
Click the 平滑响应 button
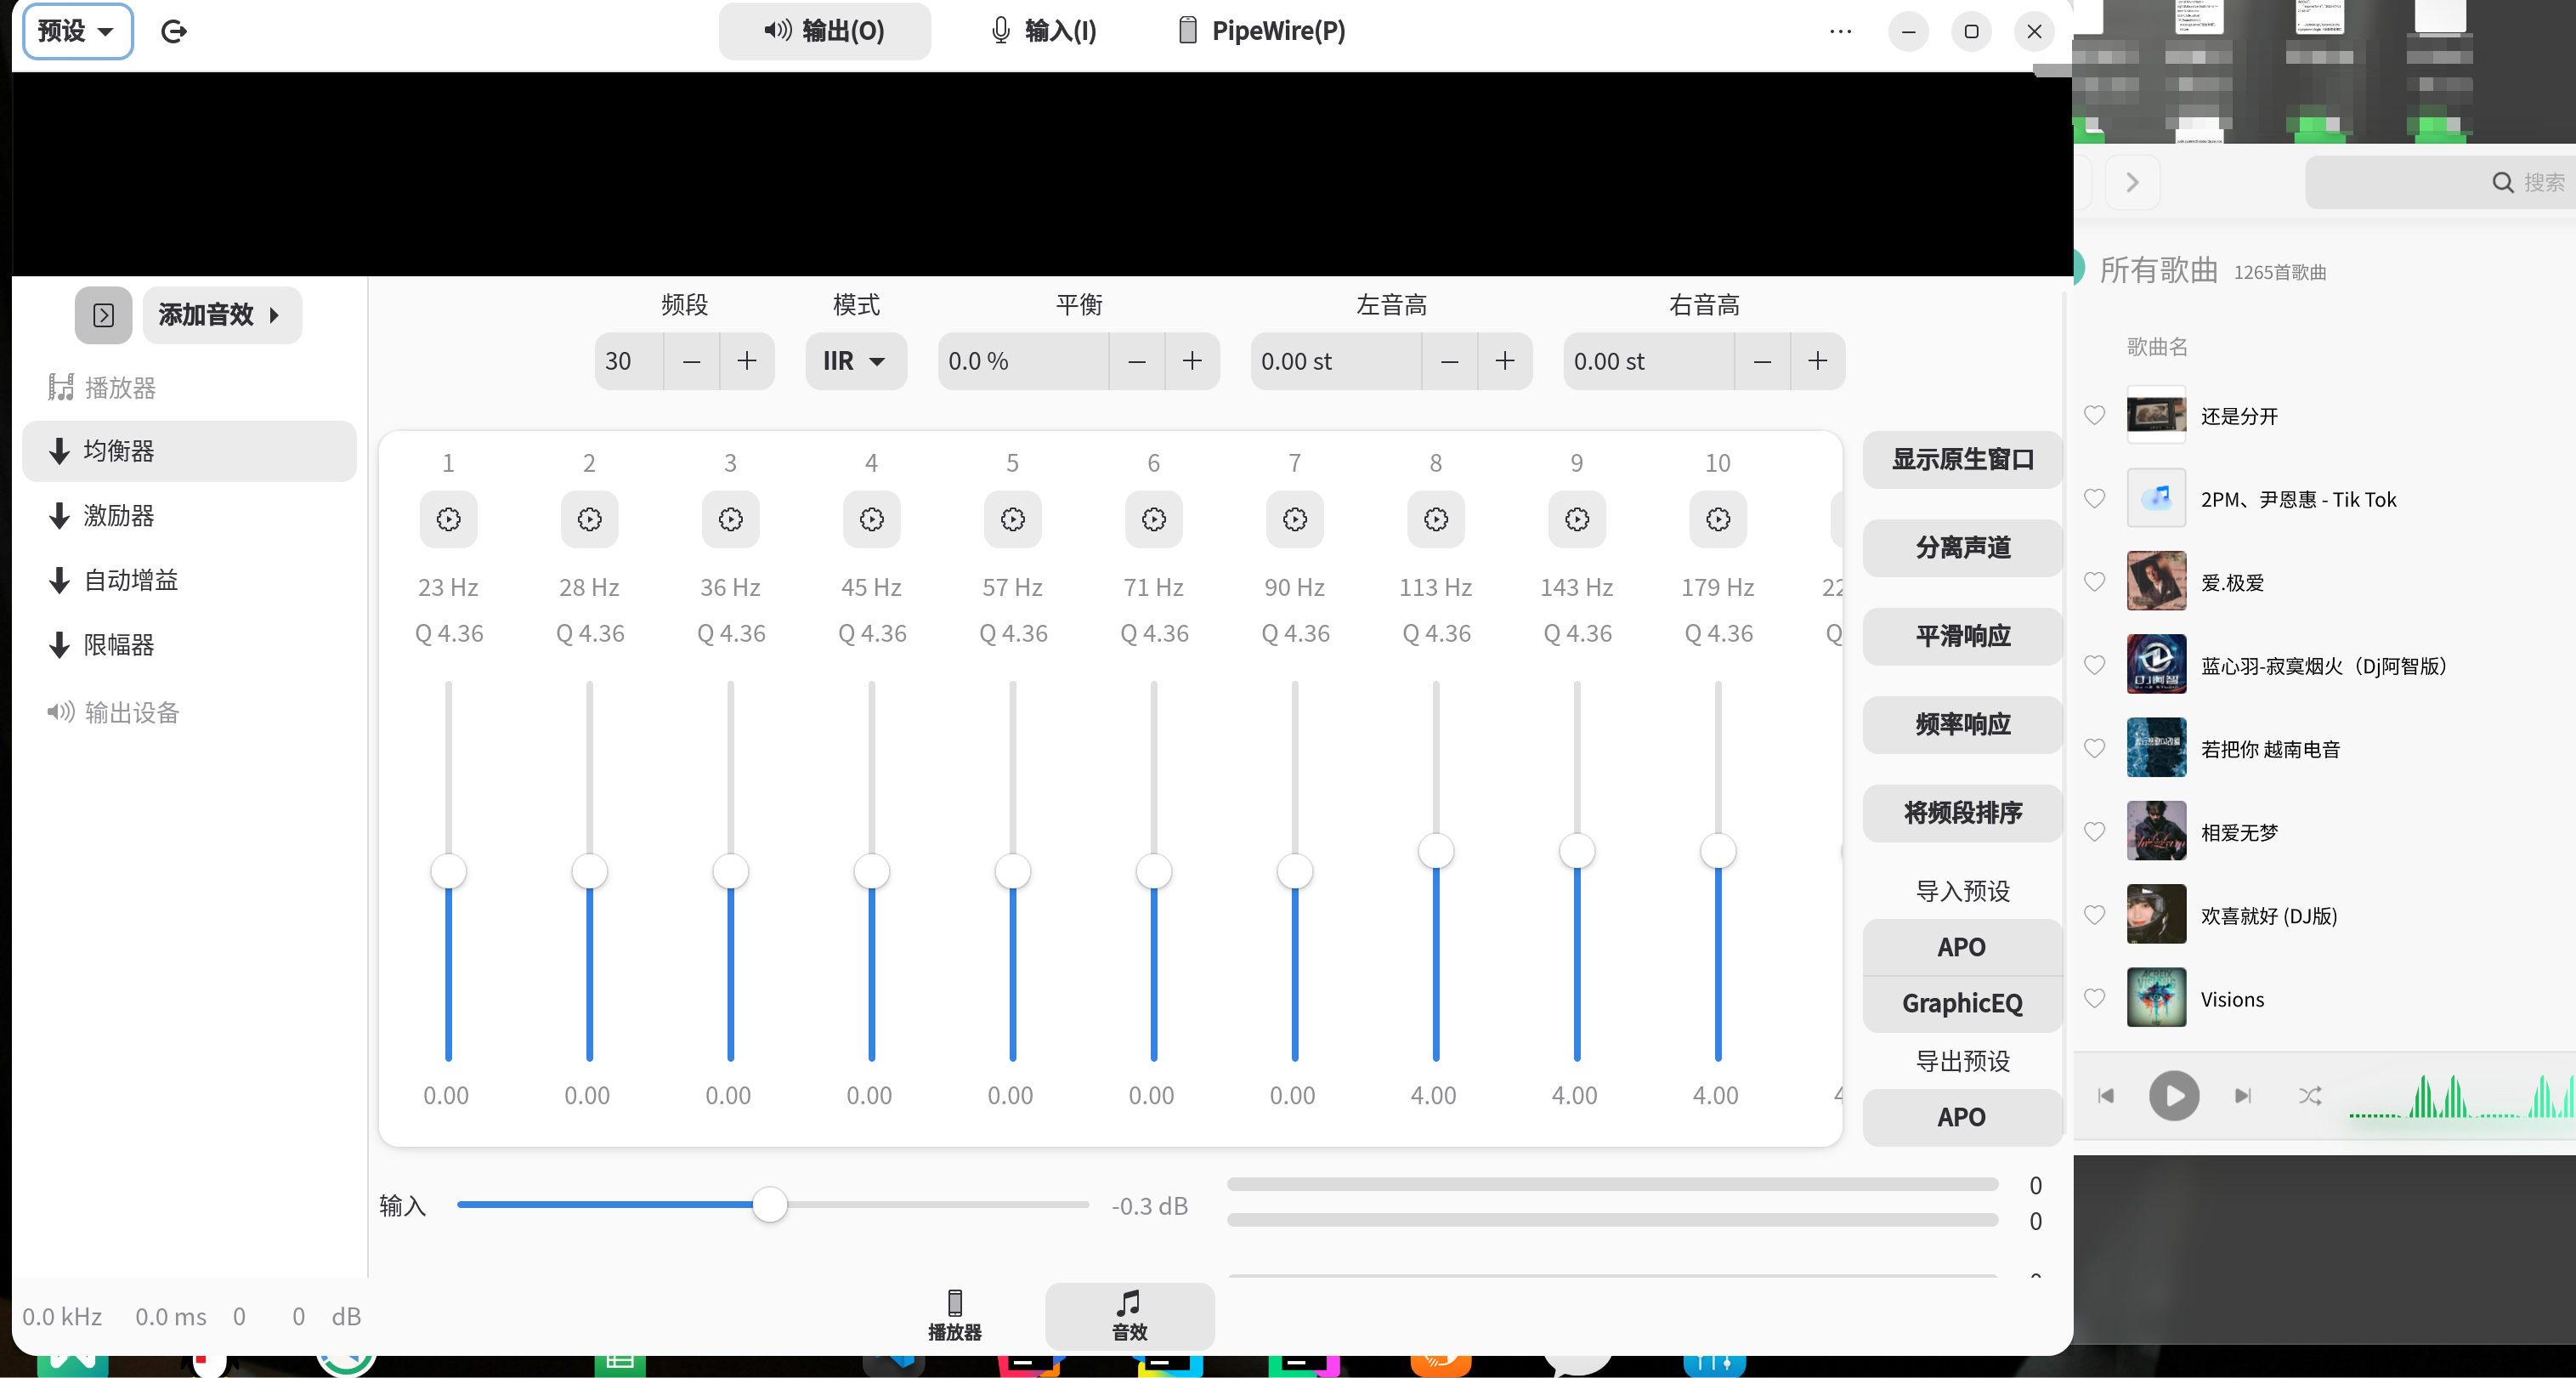pyautogui.click(x=1962, y=635)
